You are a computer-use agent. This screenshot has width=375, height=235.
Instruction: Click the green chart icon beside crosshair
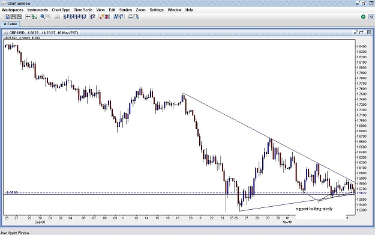tap(34, 17)
